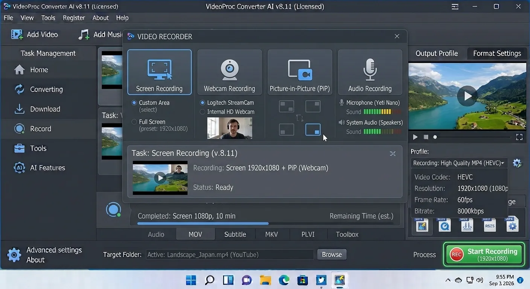Click the small play button under the preview
This screenshot has width=530, height=289.
pyautogui.click(x=415, y=137)
